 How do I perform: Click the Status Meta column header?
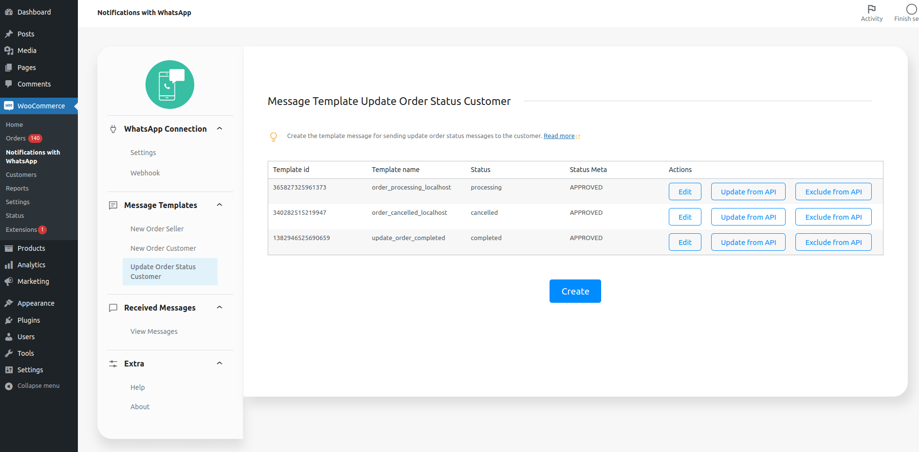point(588,170)
